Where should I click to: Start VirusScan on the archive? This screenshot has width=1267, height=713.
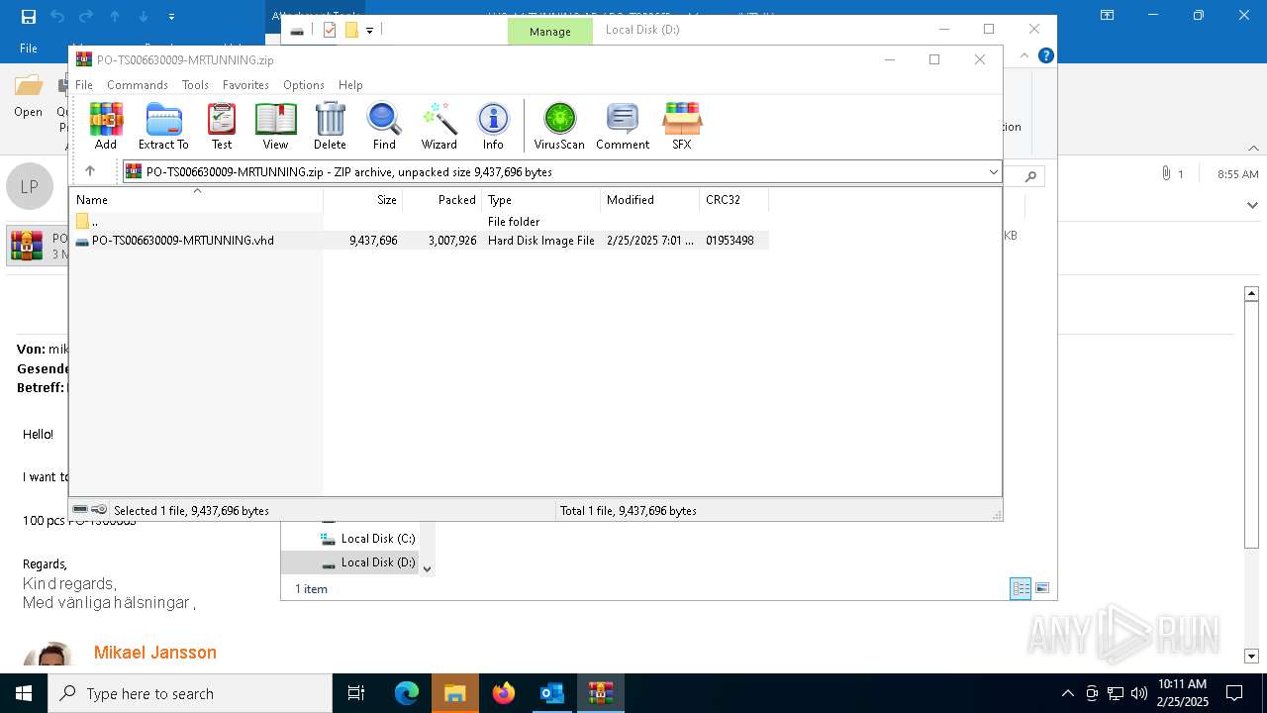pos(559,126)
